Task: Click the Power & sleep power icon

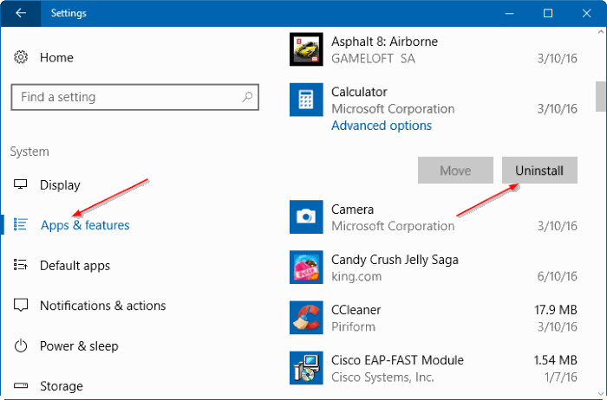Action: [x=21, y=345]
